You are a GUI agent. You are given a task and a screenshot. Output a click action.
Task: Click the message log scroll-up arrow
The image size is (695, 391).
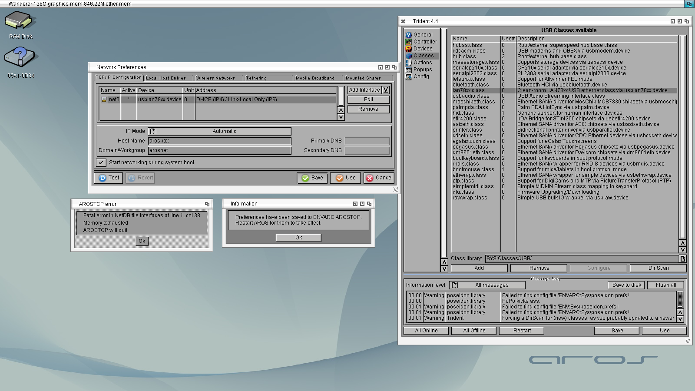coord(680,312)
